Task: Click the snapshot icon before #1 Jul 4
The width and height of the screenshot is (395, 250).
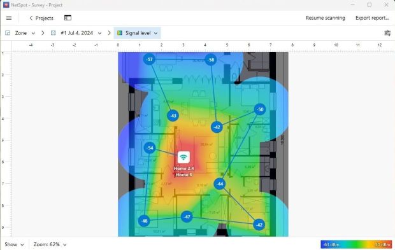Action: (x=53, y=33)
